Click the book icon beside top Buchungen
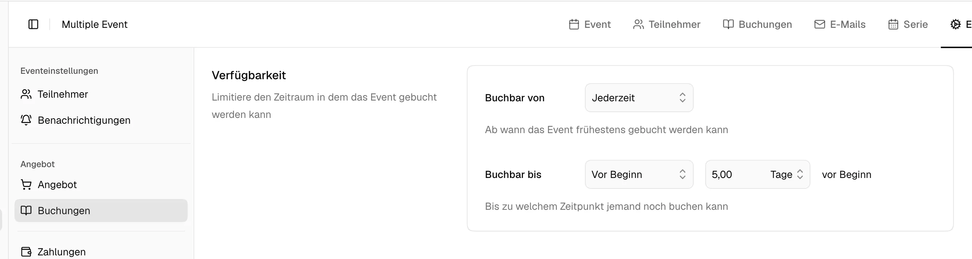This screenshot has height=259, width=972. click(x=728, y=25)
